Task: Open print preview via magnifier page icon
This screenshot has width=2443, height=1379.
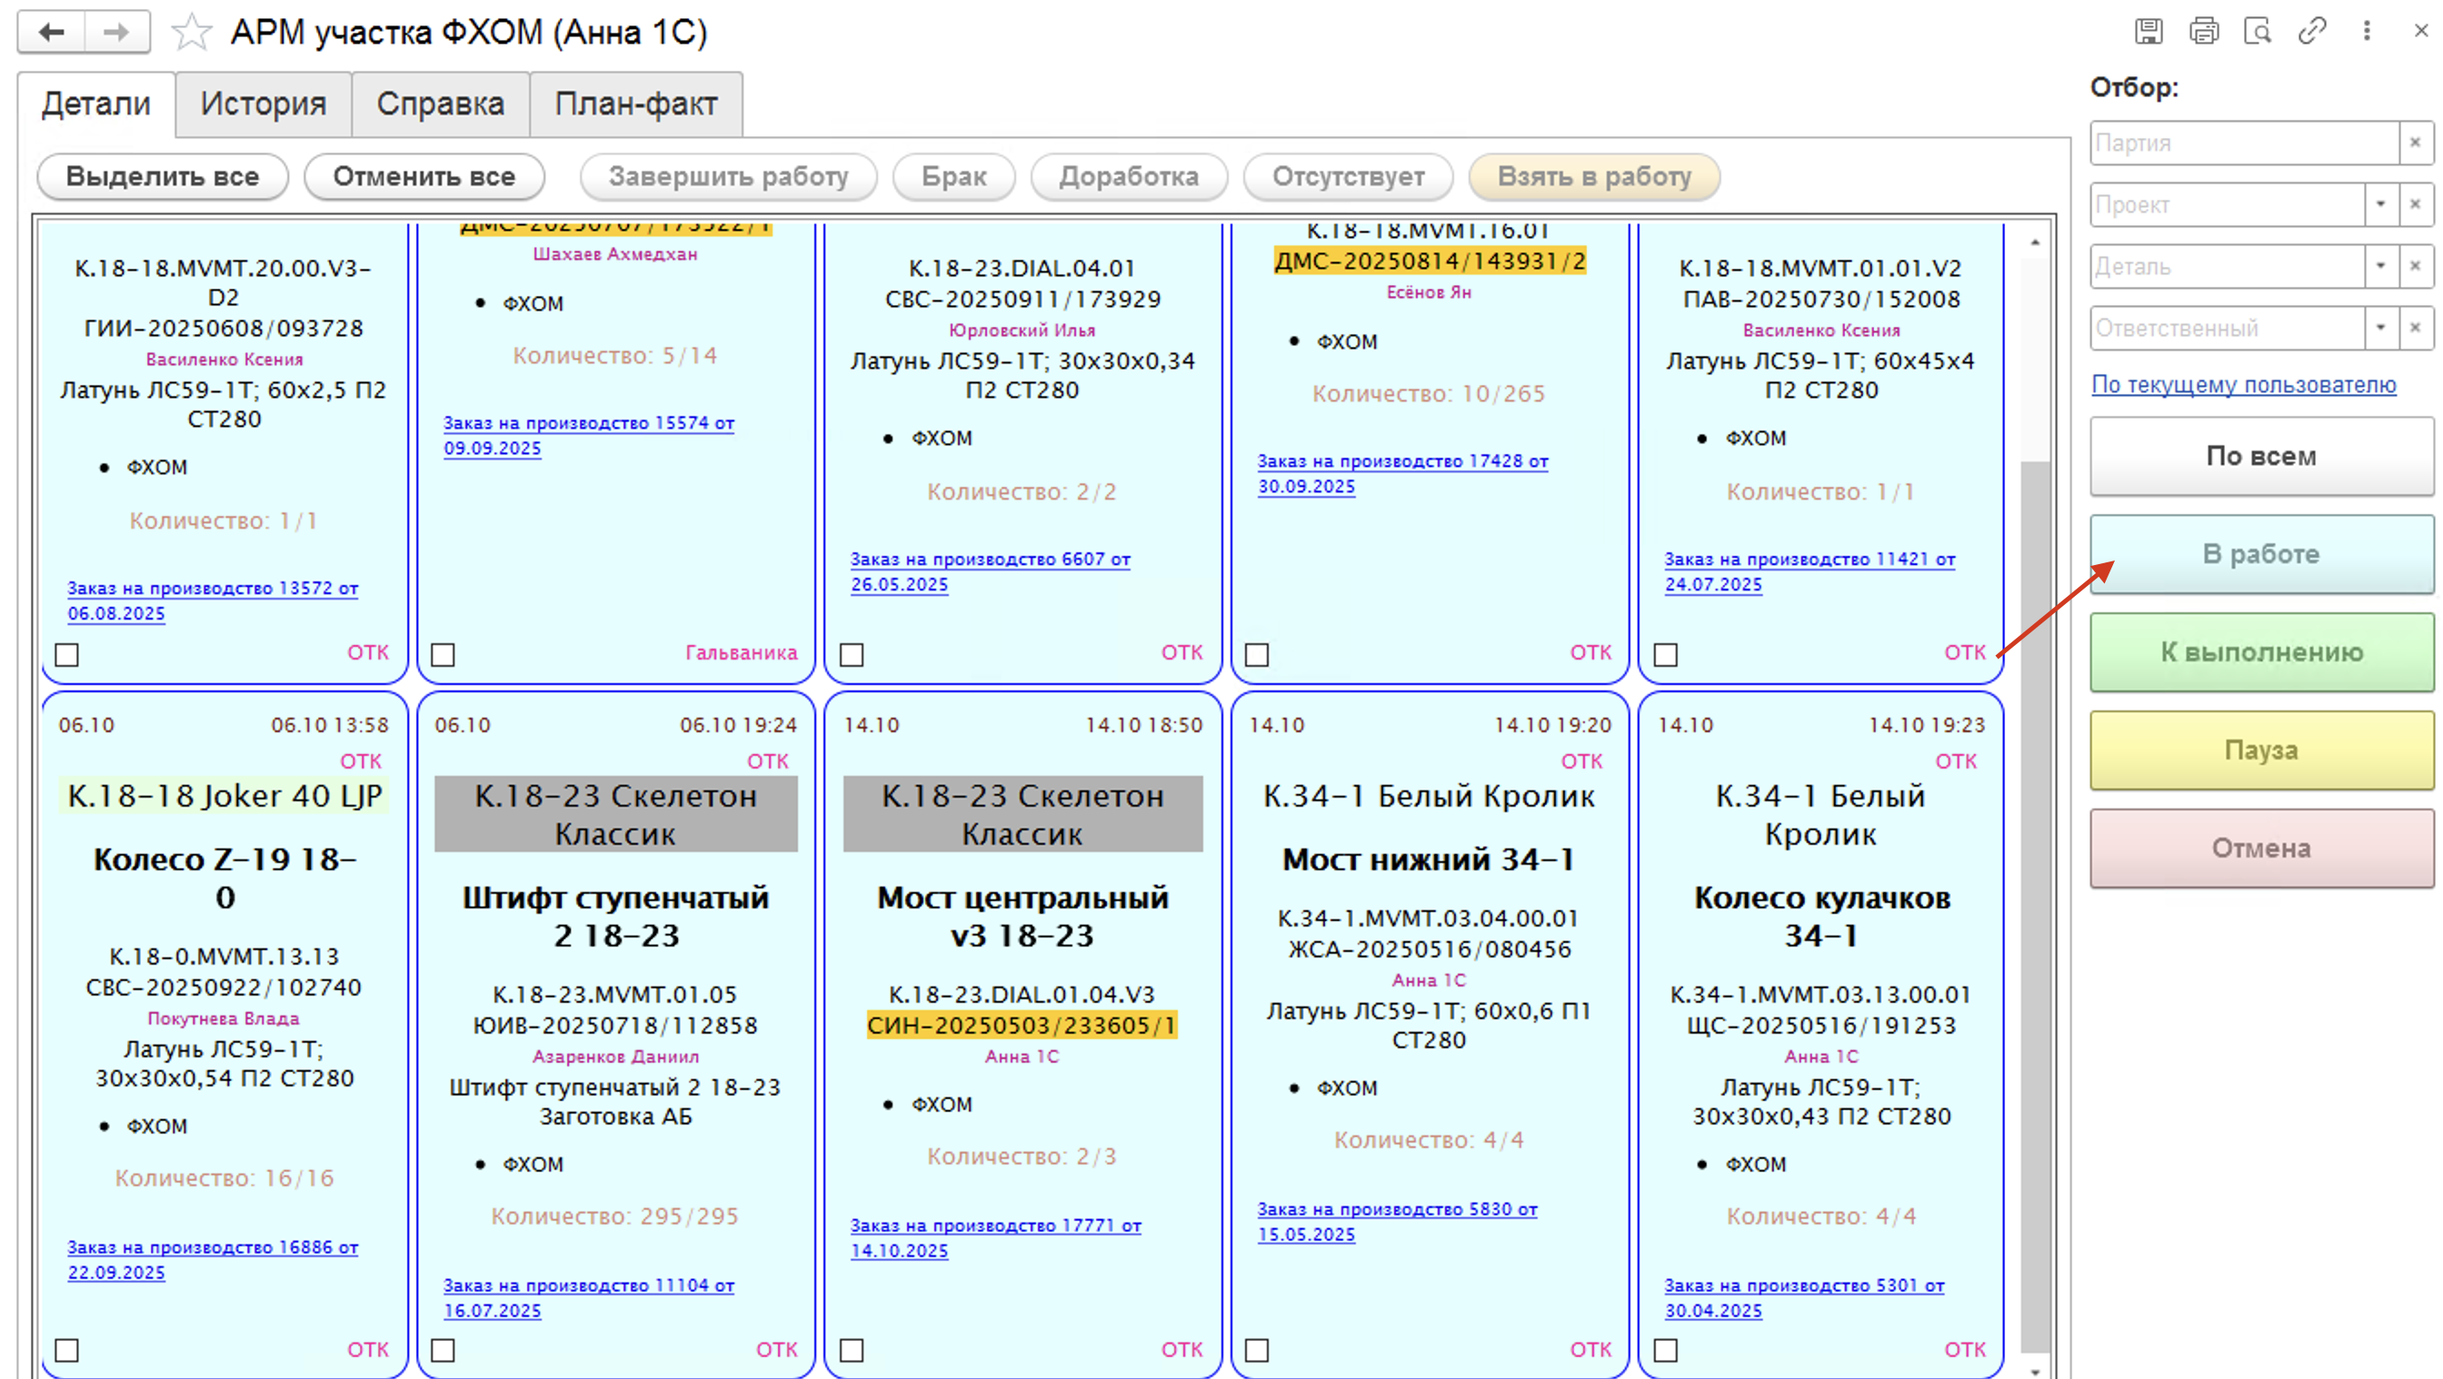Action: pyautogui.click(x=2257, y=31)
